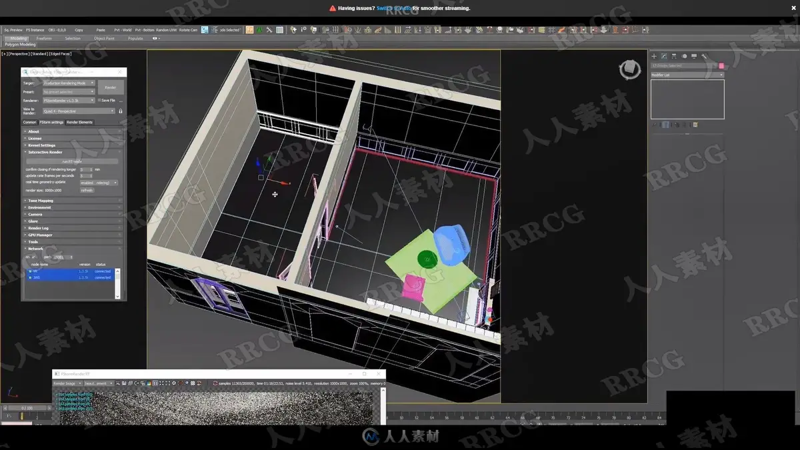
Task: Open the Object Paint ribbon tab
Action: (x=104, y=39)
